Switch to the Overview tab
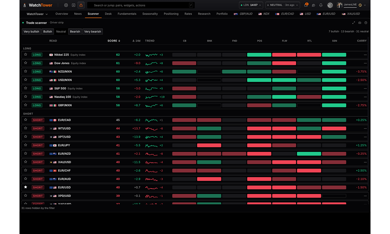This screenshot has width=390, height=234. (x=62, y=14)
